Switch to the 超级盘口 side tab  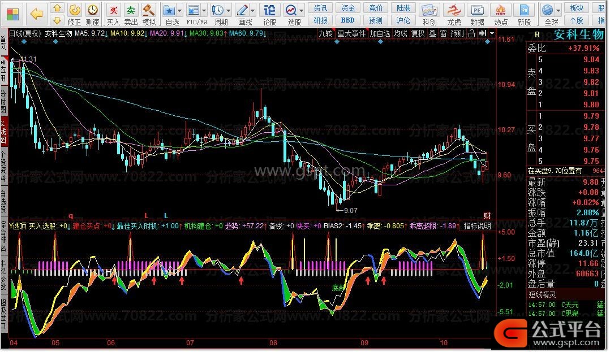(x=3, y=313)
